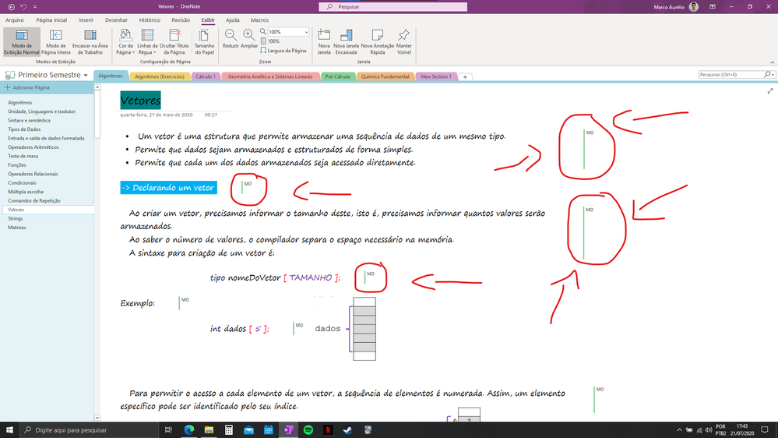Open Unidade, Linguagens e tradutor page
Screen dimensions: 778x438
pos(42,111)
